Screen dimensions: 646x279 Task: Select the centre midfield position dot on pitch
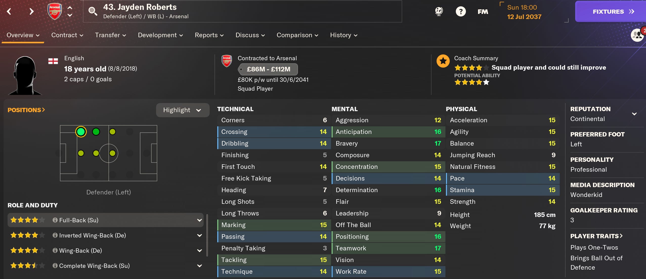[x=112, y=153]
